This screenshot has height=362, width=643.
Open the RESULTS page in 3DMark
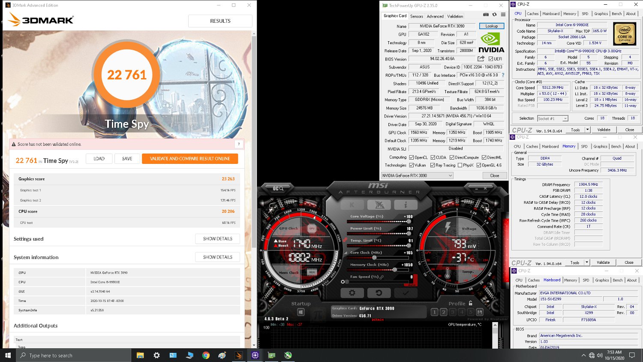pyautogui.click(x=220, y=21)
